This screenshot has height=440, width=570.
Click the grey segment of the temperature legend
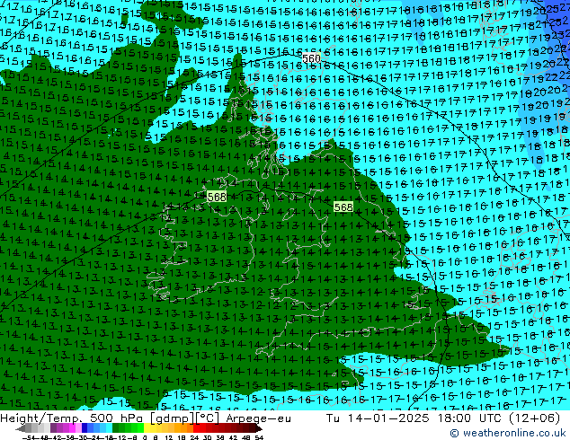pos(38,428)
